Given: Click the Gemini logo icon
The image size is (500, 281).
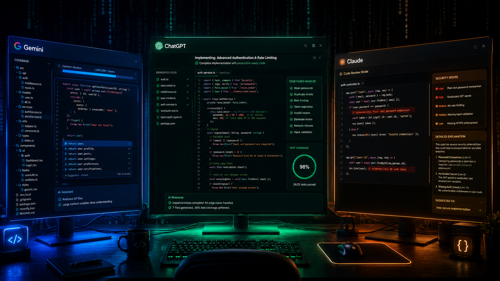Looking at the screenshot, I should [18, 46].
